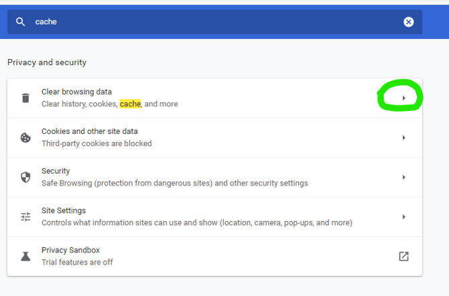
Task: Click the trash can icon
Action: pyautogui.click(x=25, y=98)
